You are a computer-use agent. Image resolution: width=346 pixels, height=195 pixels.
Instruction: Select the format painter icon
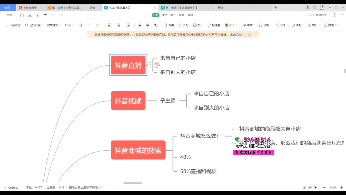45,15
